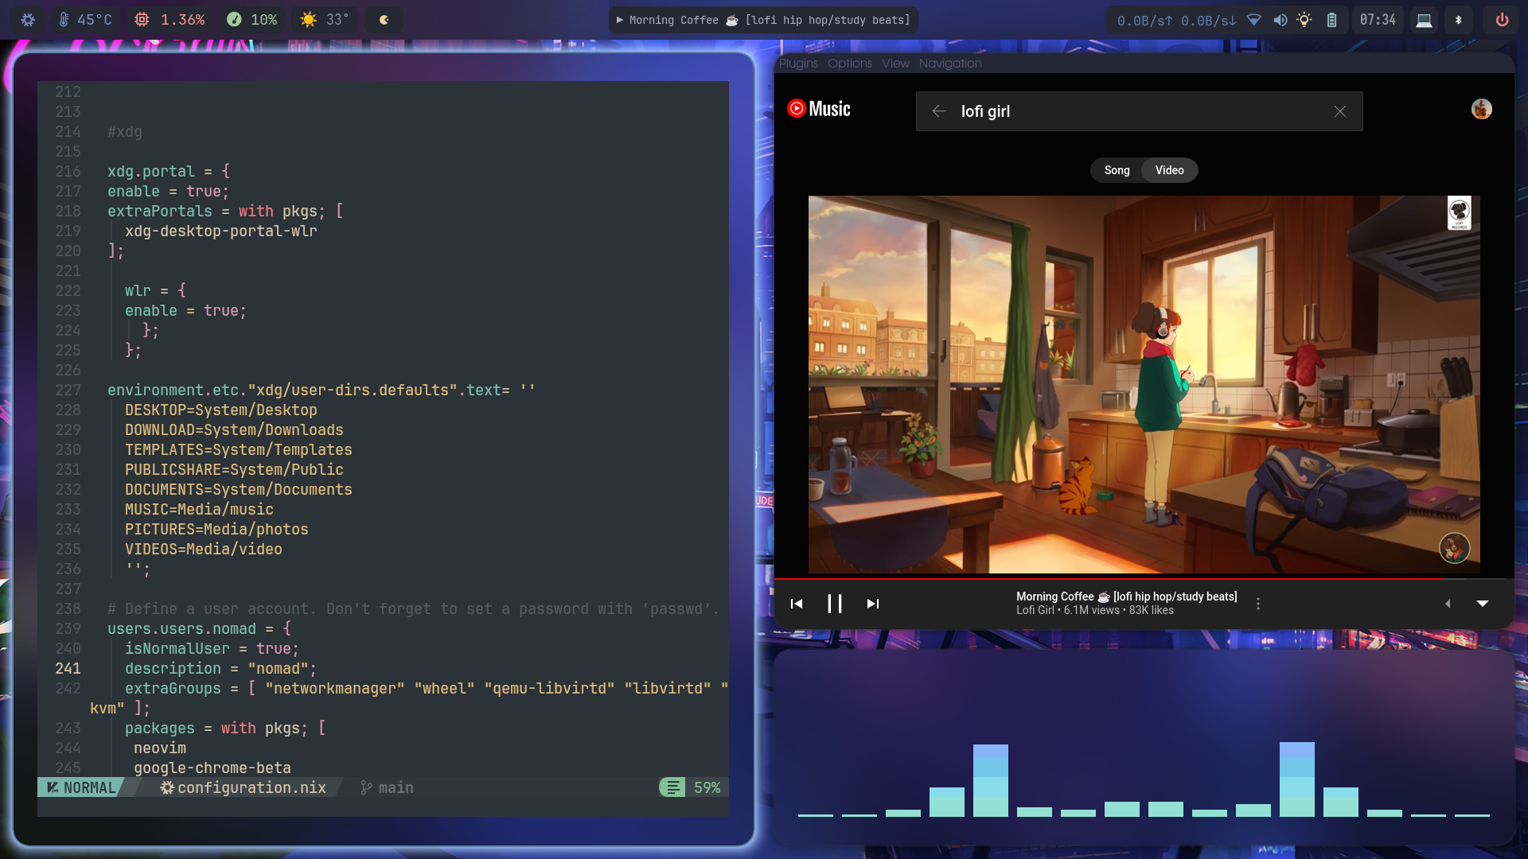Click the lofi girl search field
This screenshot has height=859, width=1528.
(x=1138, y=111)
